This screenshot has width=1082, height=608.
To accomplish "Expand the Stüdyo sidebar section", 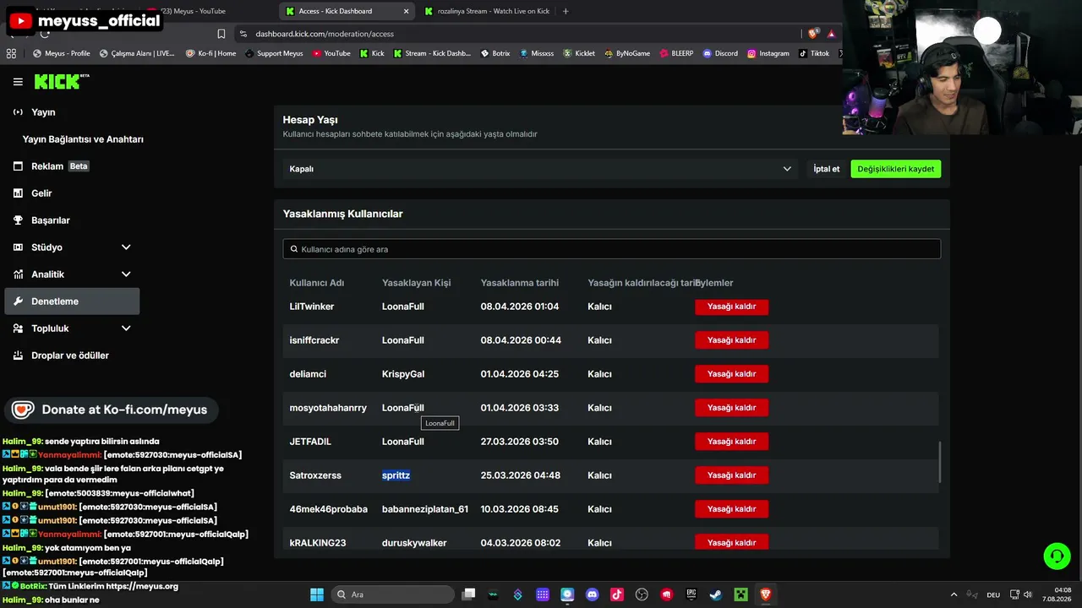I will 72,247.
